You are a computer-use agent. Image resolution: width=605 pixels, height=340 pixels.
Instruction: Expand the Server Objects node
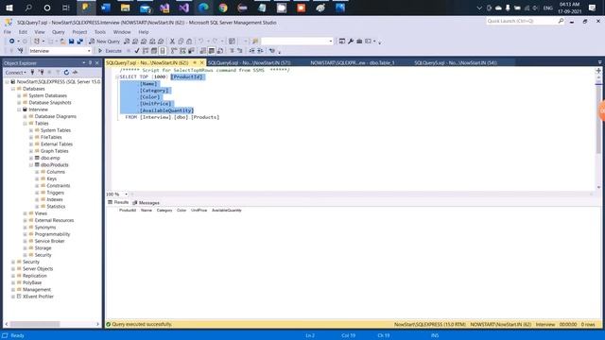[x=13, y=268]
